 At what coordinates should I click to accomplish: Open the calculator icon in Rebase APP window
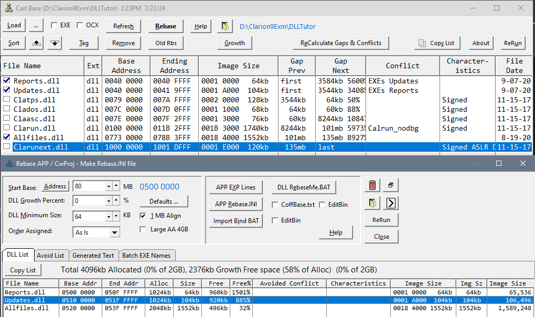[x=372, y=185]
